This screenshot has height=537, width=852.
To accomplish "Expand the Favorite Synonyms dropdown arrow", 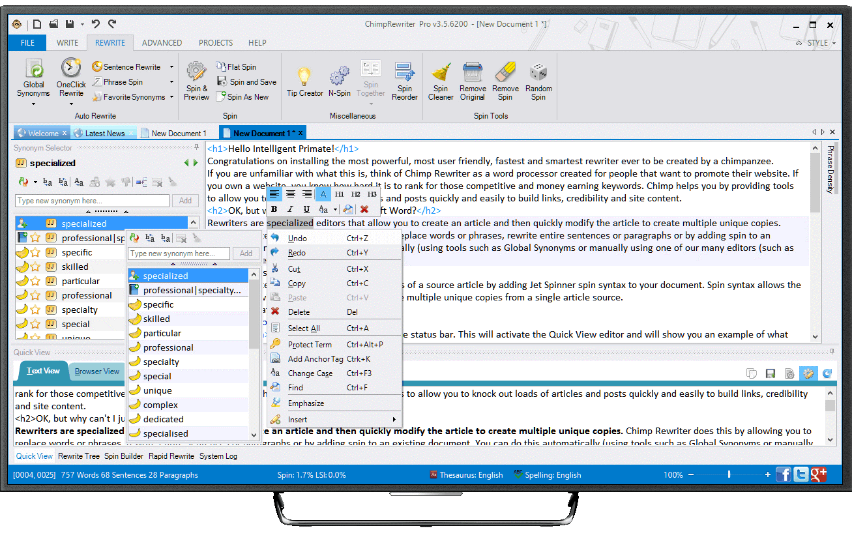I will click(172, 96).
